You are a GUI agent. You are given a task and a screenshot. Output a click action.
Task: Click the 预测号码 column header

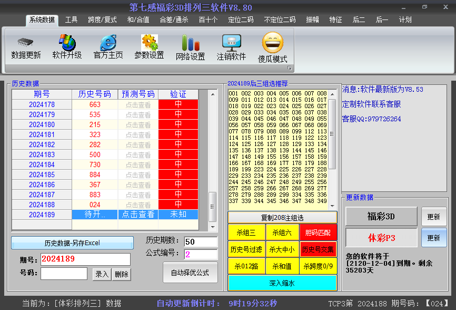point(138,94)
